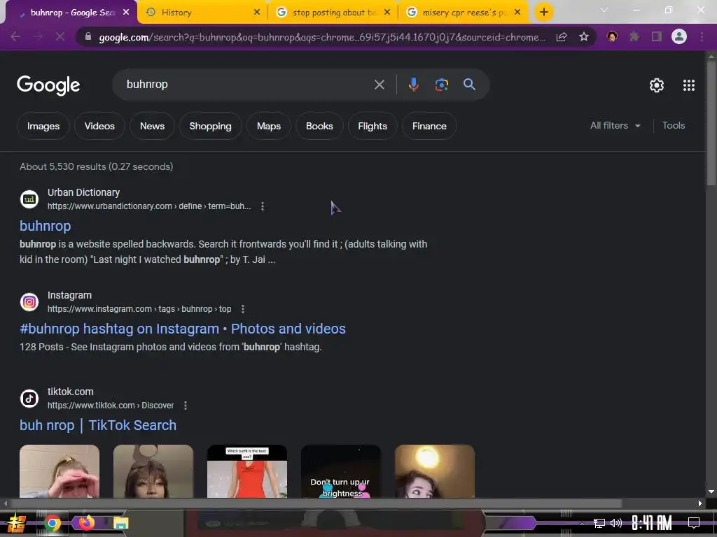Clear the search box with the X icon
This screenshot has height=537, width=717.
379,85
